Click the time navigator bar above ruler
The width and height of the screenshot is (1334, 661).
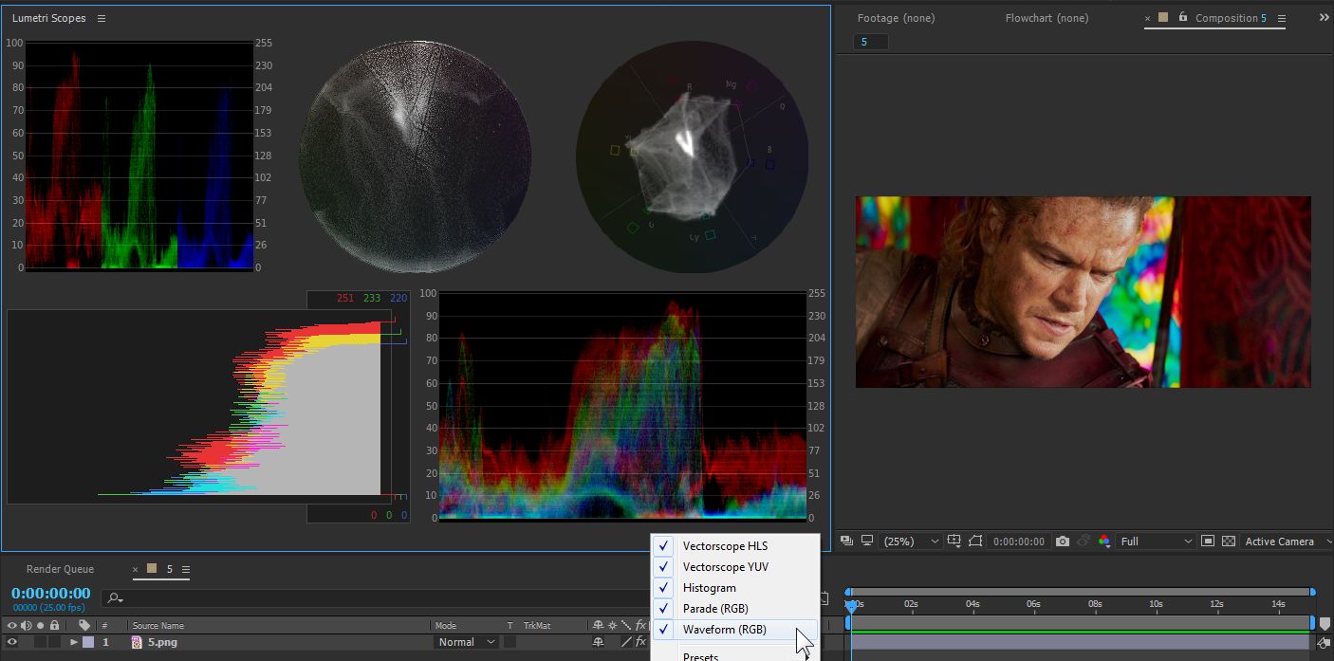point(1081,592)
